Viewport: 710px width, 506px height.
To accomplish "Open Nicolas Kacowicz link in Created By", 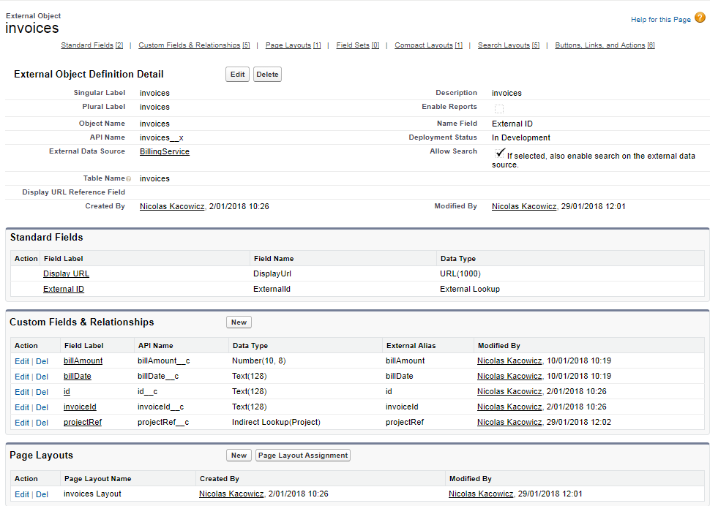I will point(172,206).
